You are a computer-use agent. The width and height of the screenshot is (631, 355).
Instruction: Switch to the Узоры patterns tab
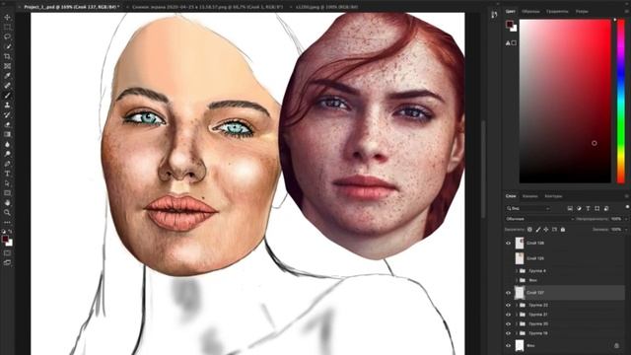(582, 11)
